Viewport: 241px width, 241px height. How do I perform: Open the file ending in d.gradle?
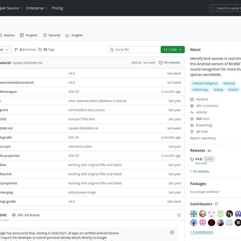6,138
